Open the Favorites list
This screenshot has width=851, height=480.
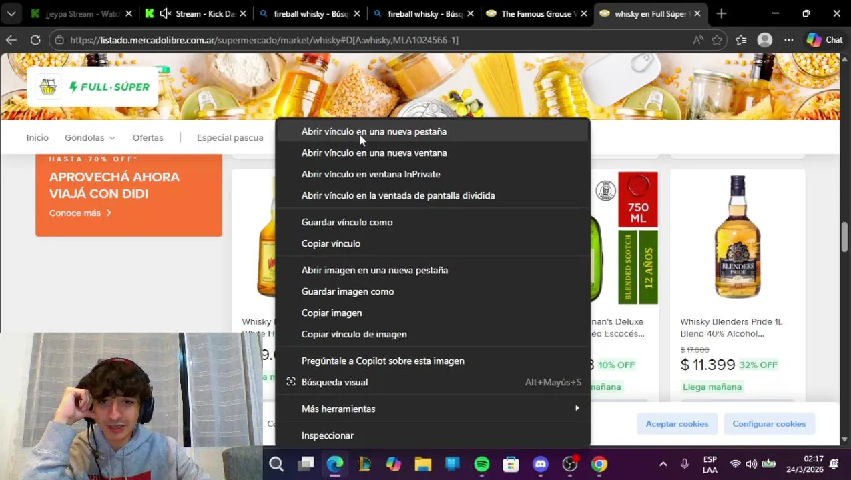tap(741, 40)
